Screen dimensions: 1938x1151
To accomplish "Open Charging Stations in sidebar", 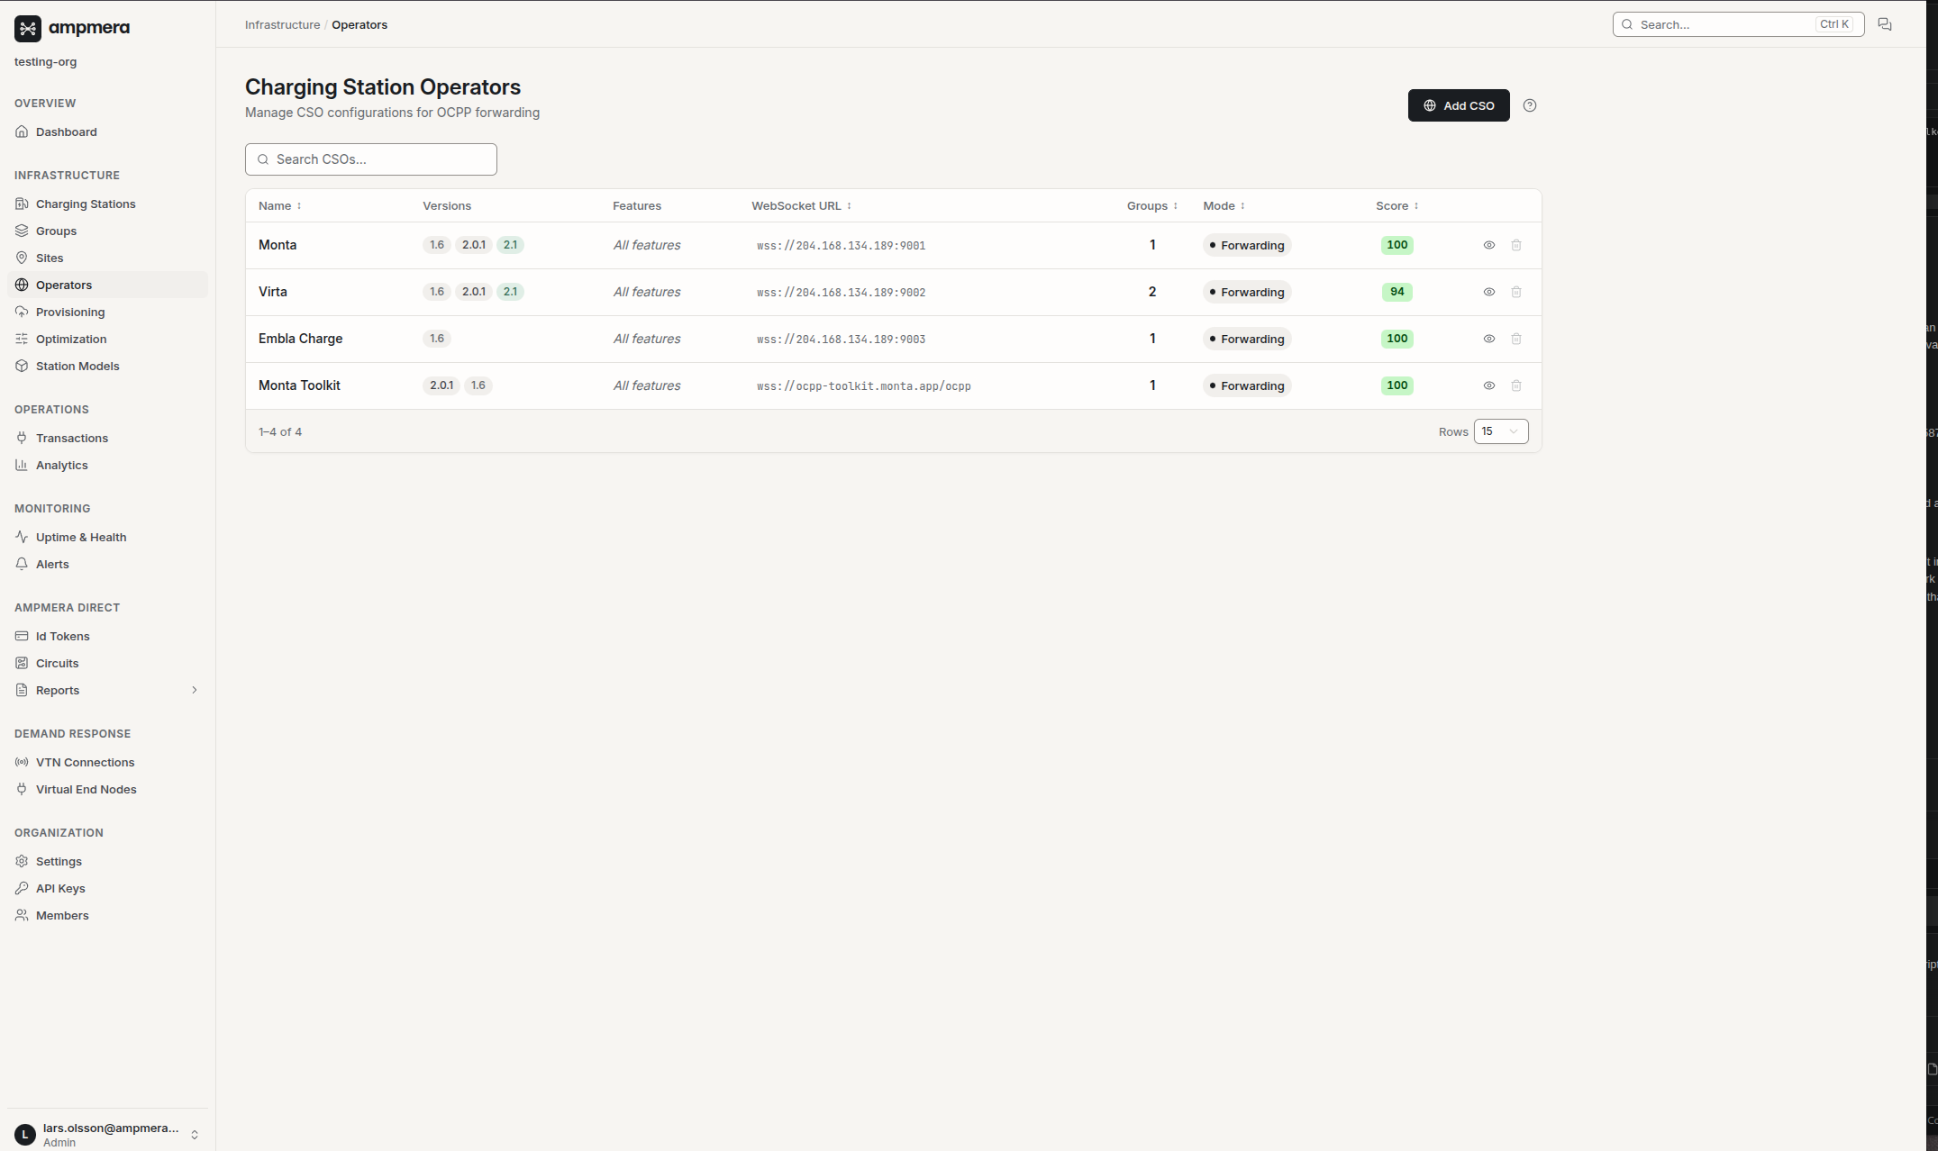I will pos(107,204).
